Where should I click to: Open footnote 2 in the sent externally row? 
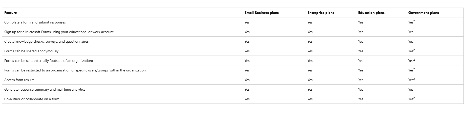(x=414, y=60)
